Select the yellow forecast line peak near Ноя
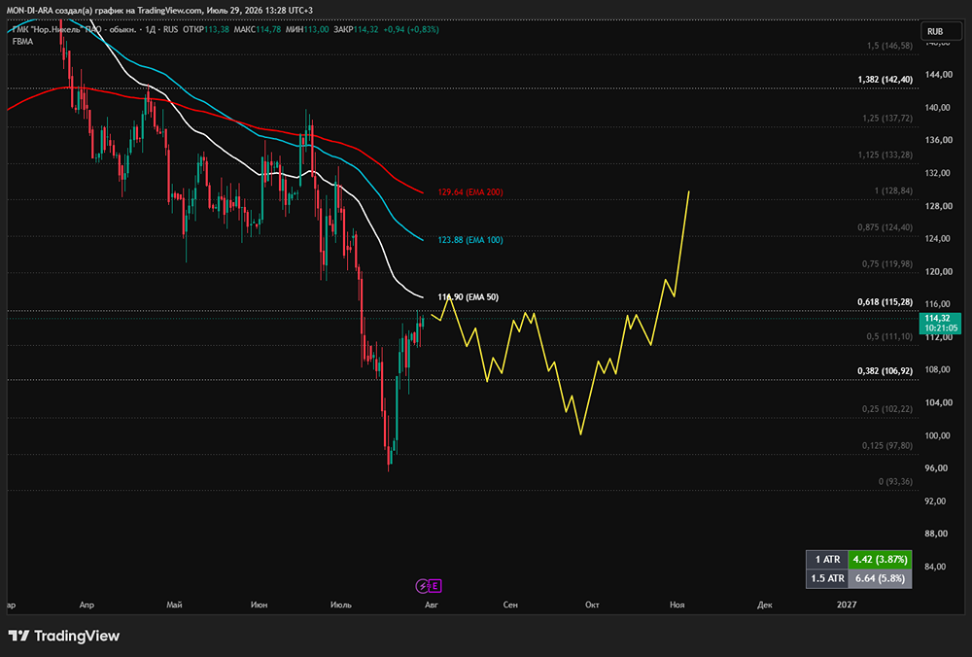Viewport: 972px width, 657px height. click(689, 192)
